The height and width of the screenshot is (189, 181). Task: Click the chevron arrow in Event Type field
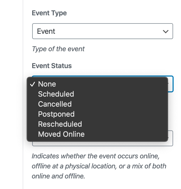pos(165,32)
